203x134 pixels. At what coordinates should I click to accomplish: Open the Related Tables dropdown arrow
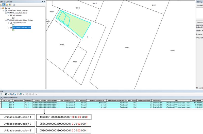point(8,94)
